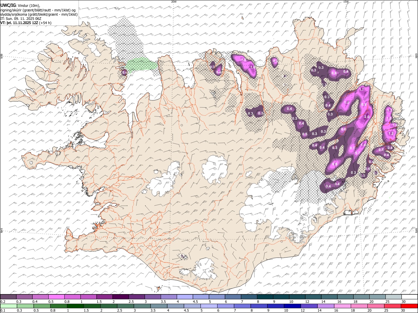The height and width of the screenshot is (313, 418).
Task: Select top legend swatch between 8 and 9
Action: point(265,297)
